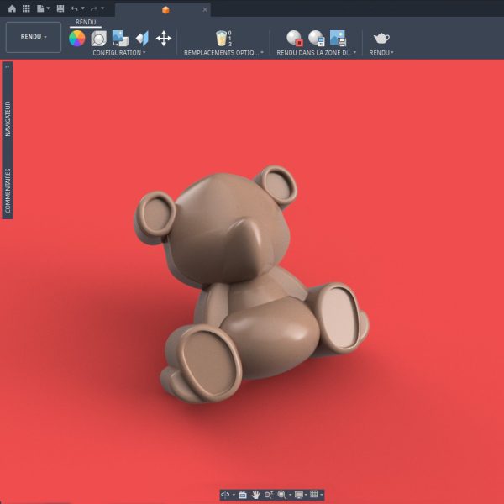Open the NAVIGATEUR side panel
The width and height of the screenshot is (504, 504).
point(8,119)
